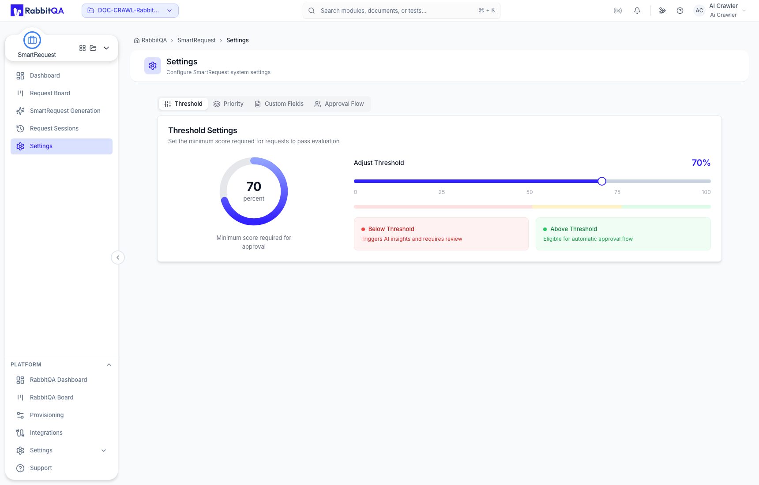
Task: Go to Dashboard in the sidebar
Action: click(61, 76)
